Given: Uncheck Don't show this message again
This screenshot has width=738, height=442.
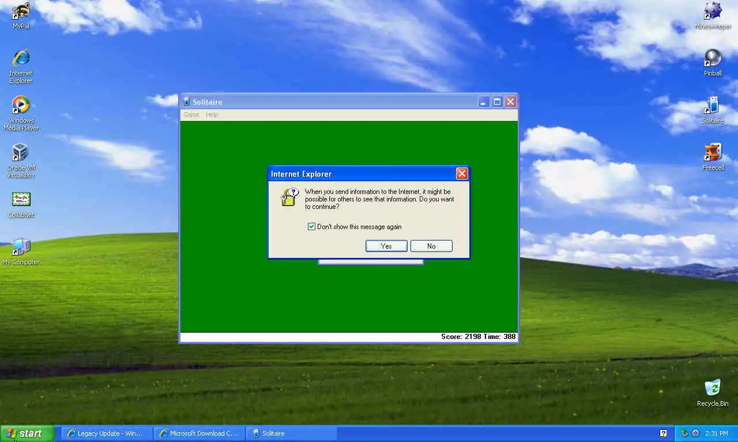Looking at the screenshot, I should [x=312, y=227].
